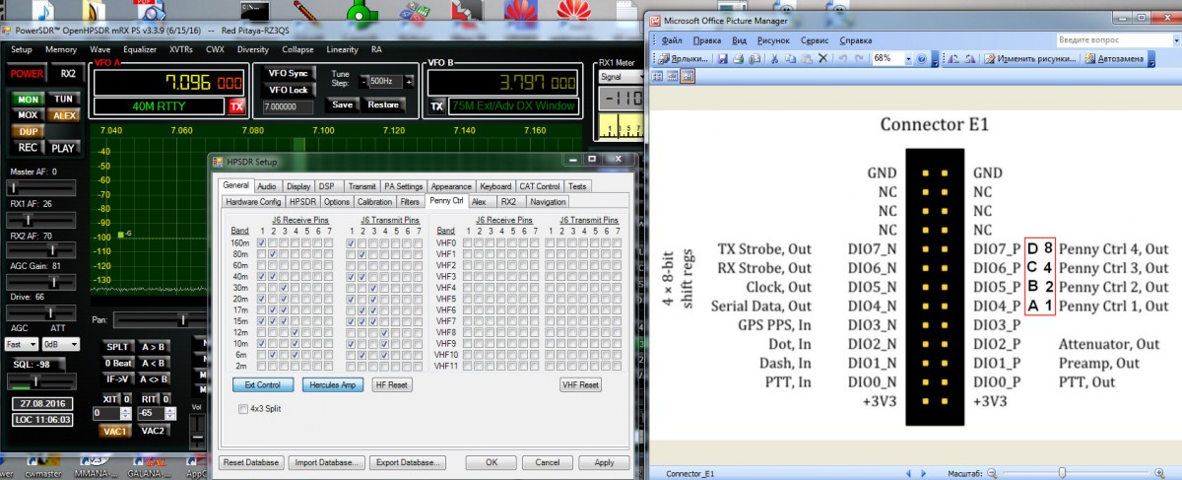Open the Equalizer menu in PowerSDR
The image size is (1182, 480).
[140, 49]
